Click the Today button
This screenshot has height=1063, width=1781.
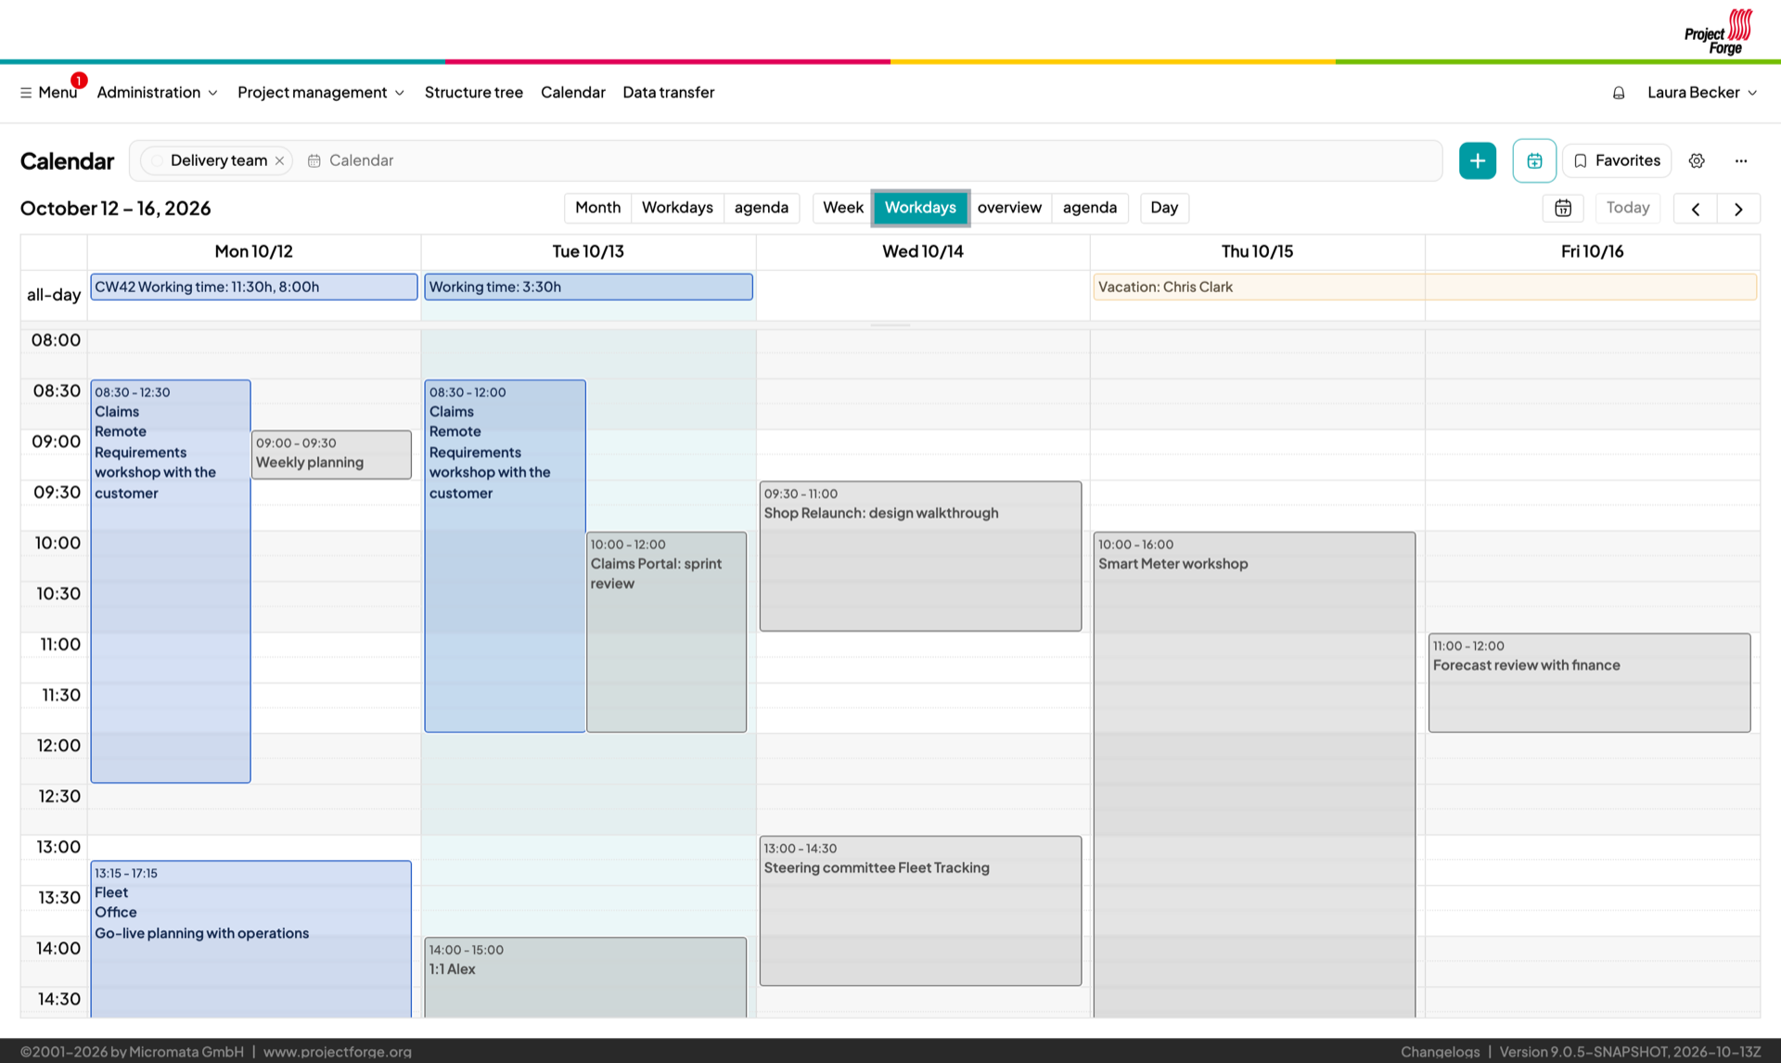click(1627, 208)
